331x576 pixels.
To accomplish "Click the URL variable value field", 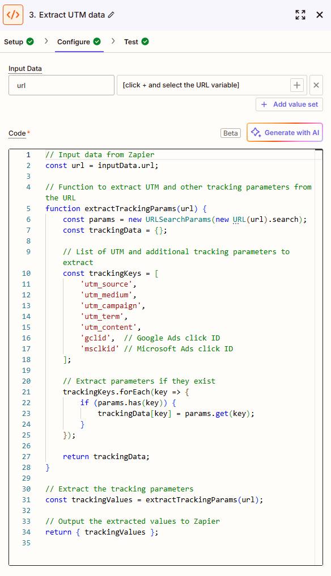I will [202, 85].
